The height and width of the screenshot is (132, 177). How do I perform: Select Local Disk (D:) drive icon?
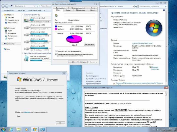point(27,27)
